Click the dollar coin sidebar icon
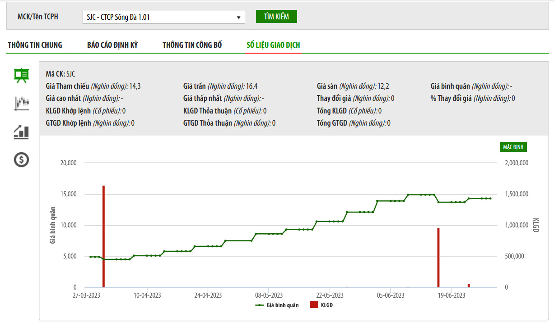This screenshot has width=554, height=322. 21,159
